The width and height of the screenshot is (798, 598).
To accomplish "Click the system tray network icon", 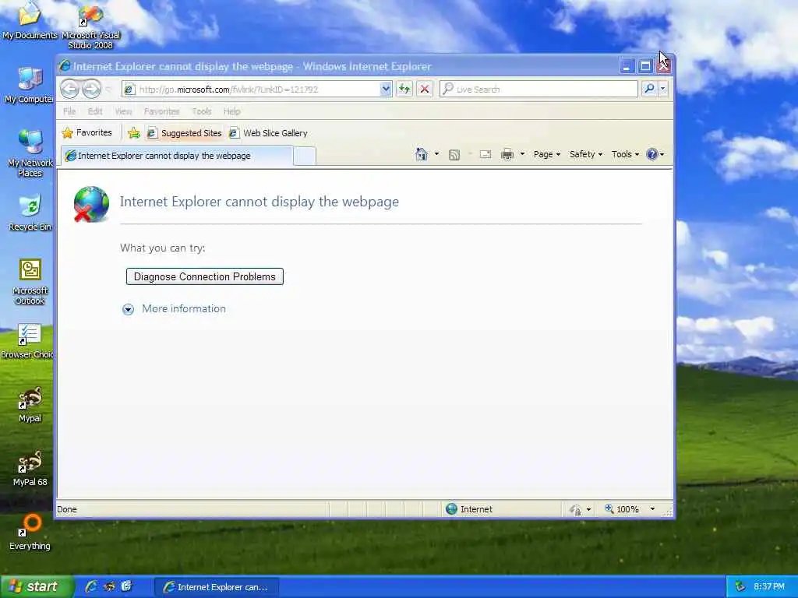I will (x=740, y=586).
